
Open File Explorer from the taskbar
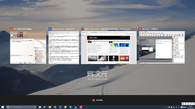50,107
